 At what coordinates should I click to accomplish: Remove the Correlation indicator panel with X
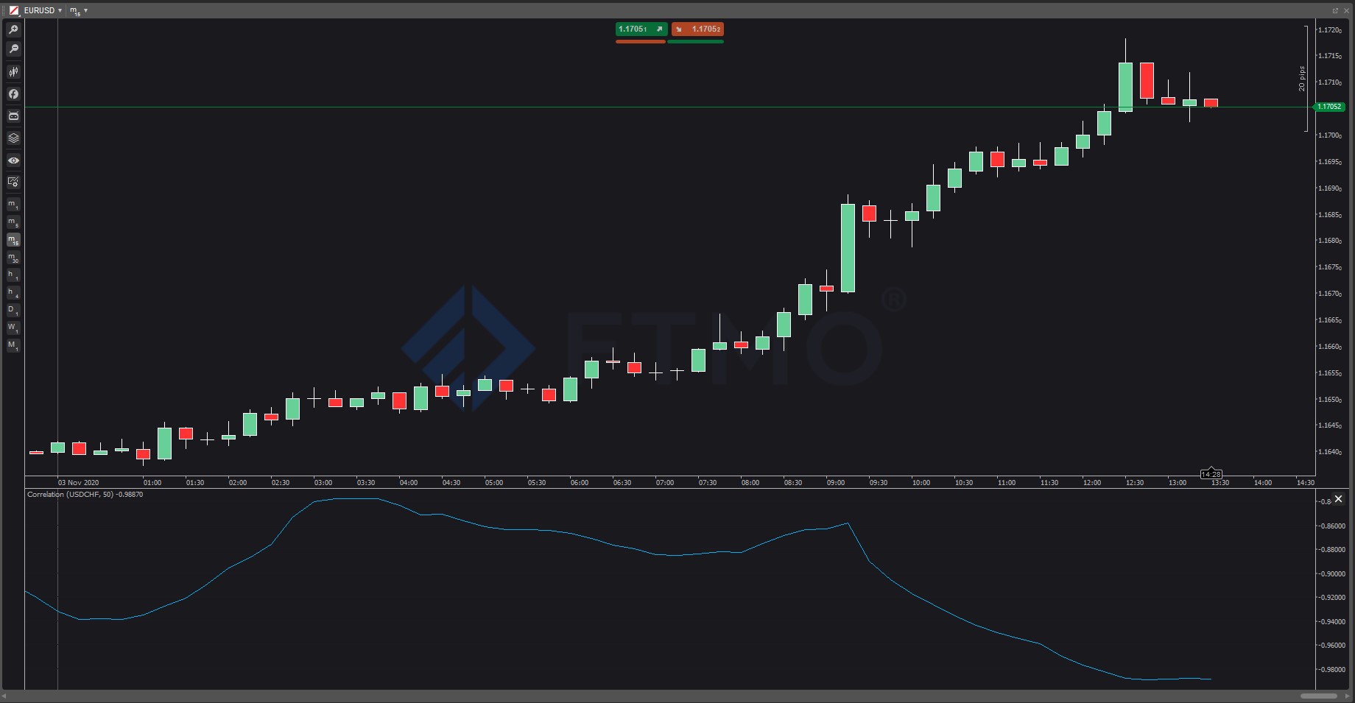coord(1339,499)
